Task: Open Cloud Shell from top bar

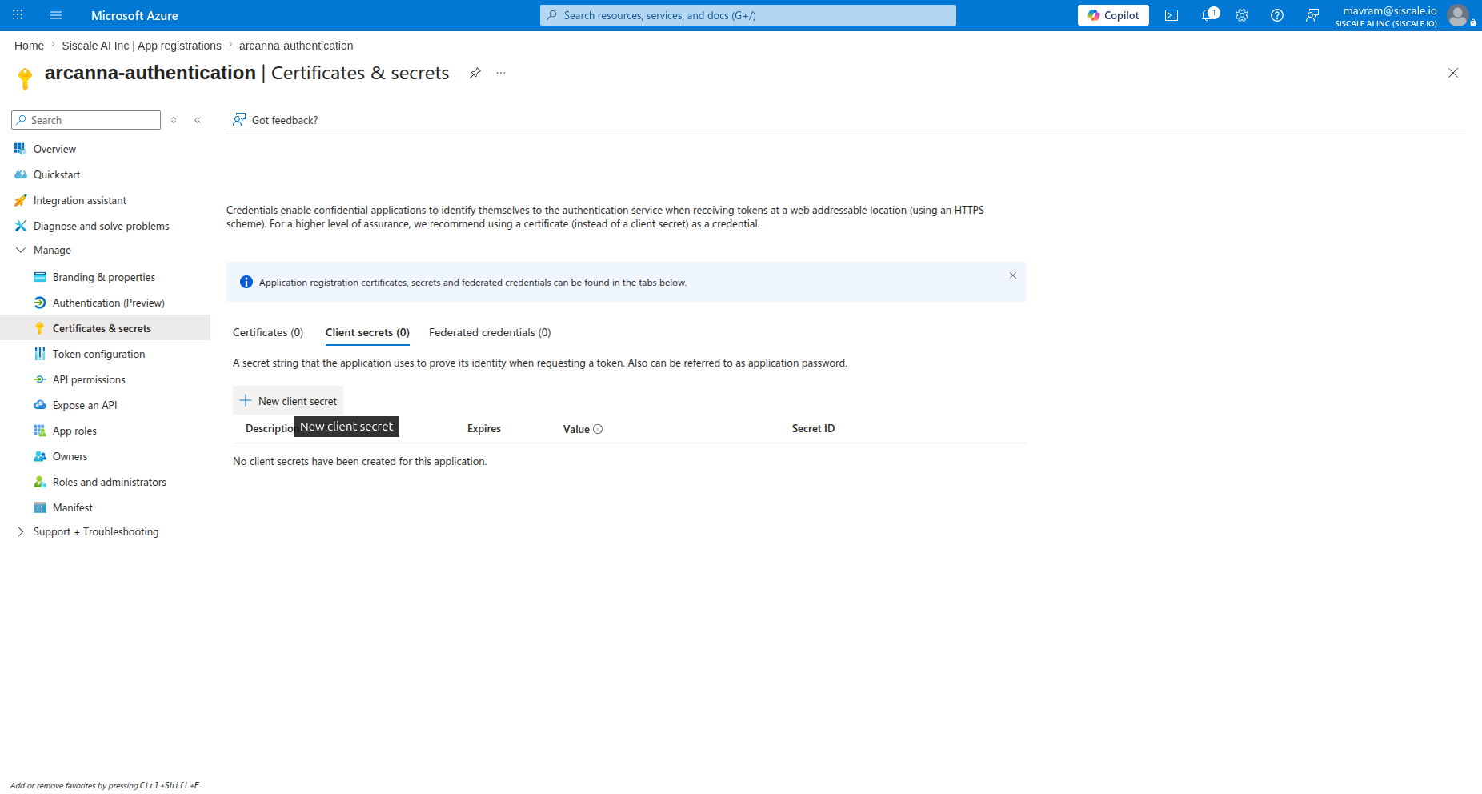Action: pos(1172,15)
